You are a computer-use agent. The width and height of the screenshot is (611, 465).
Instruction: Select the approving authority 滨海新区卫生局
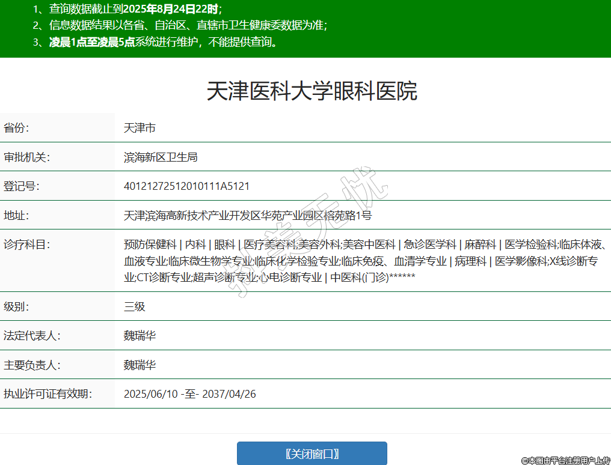[161, 157]
